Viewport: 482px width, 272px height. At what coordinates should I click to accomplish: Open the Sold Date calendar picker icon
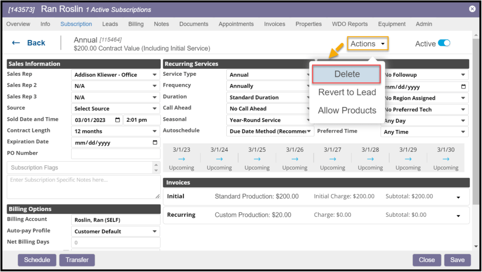point(117,120)
